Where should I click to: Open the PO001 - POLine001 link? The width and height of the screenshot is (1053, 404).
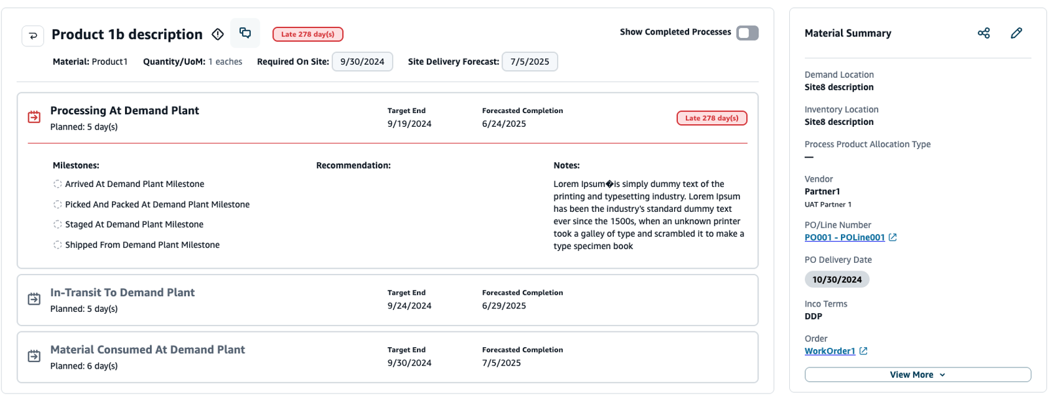tap(844, 237)
